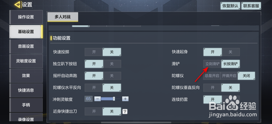Select the 多人对战 tab
This screenshot has height=124, width=272.
(x=62, y=17)
